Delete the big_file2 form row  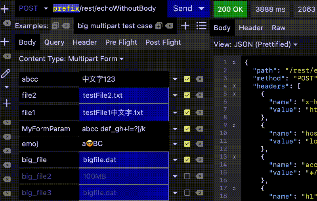[200, 176]
